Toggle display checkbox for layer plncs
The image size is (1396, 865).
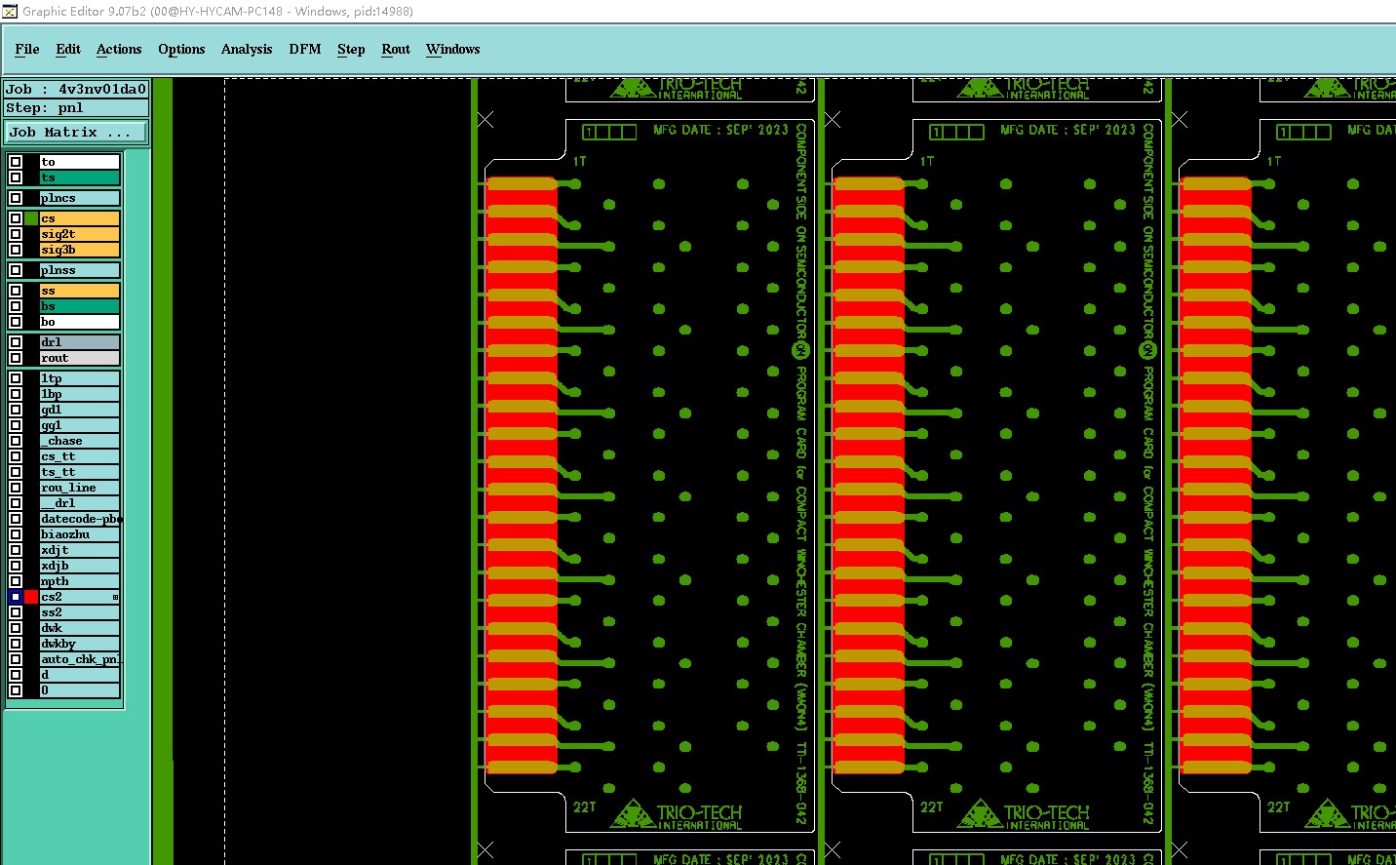[16, 198]
